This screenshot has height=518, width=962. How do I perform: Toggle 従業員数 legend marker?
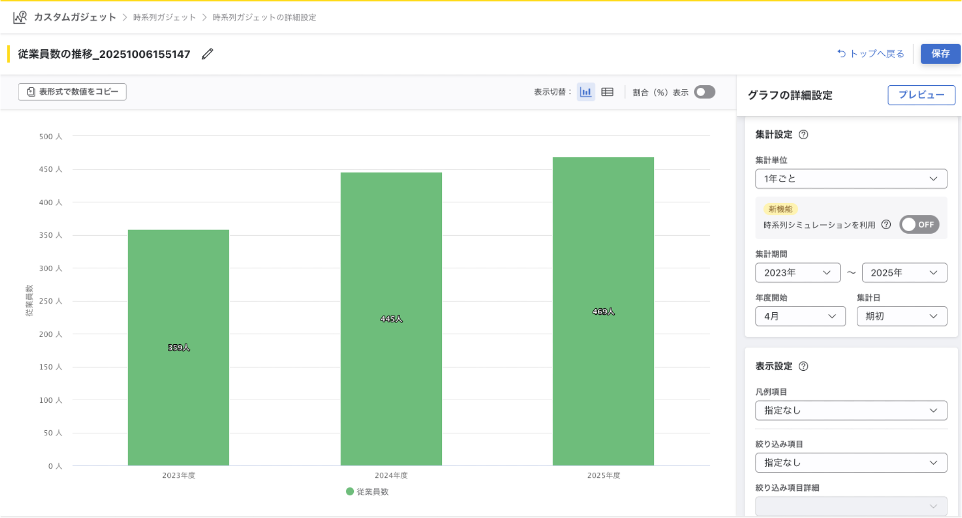click(x=350, y=492)
